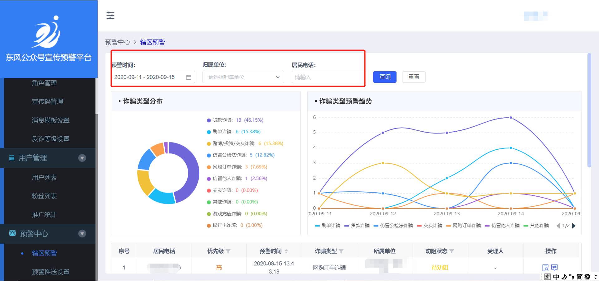Open 粉丝列表 in the sidebar
This screenshot has width=599, height=281.
click(44, 196)
